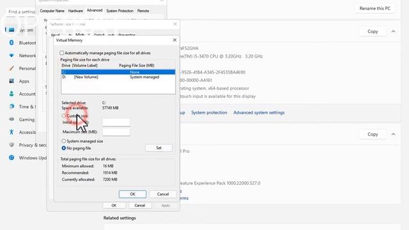Select the Custom size radio button

(x=64, y=116)
